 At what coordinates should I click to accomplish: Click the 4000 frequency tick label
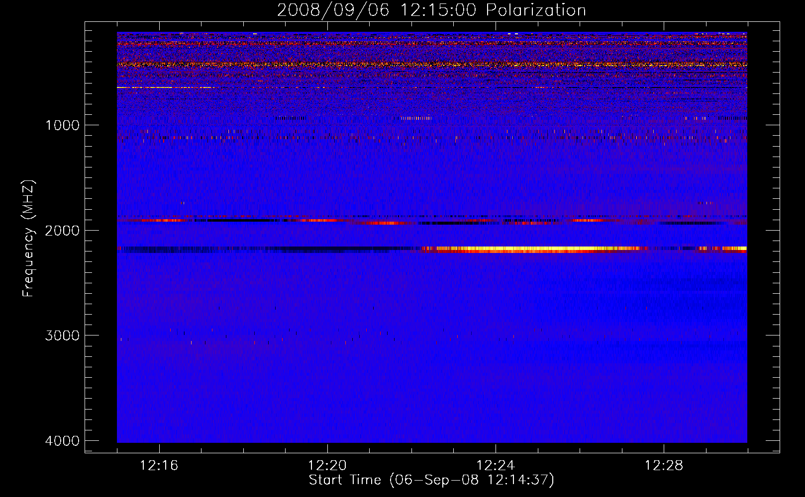pyautogui.click(x=62, y=441)
